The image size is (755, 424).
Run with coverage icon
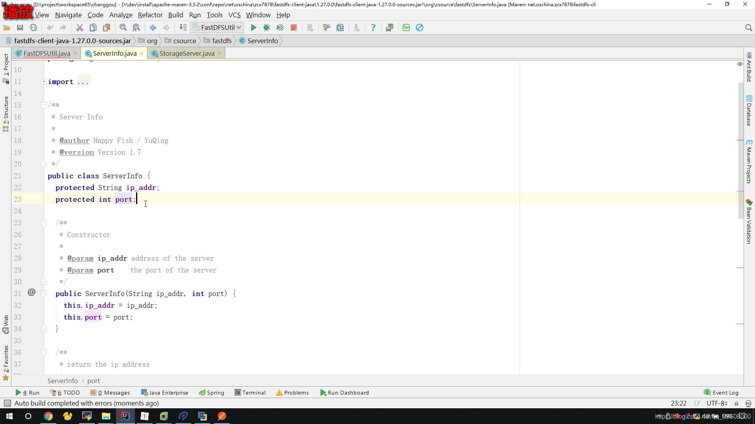pos(280,27)
